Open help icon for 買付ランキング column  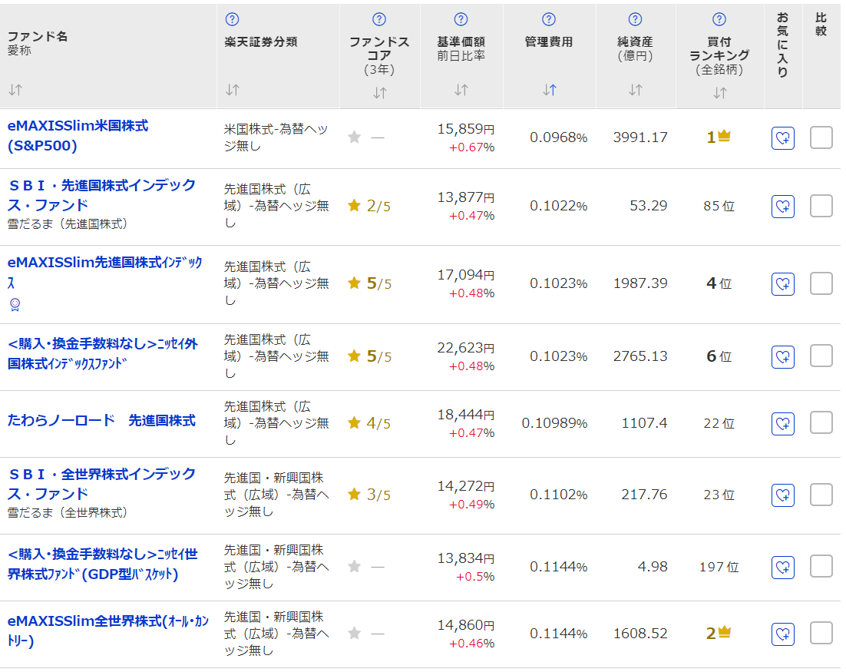[x=719, y=19]
